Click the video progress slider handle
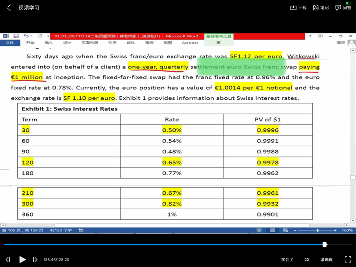The image size is (356, 267). [325, 244]
